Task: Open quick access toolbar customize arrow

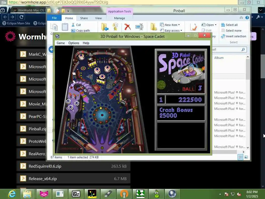Action: 68,11
